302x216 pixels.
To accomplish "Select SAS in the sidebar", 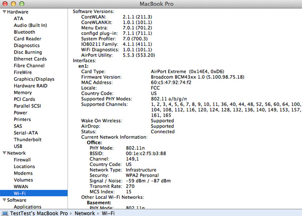I will [18, 126].
